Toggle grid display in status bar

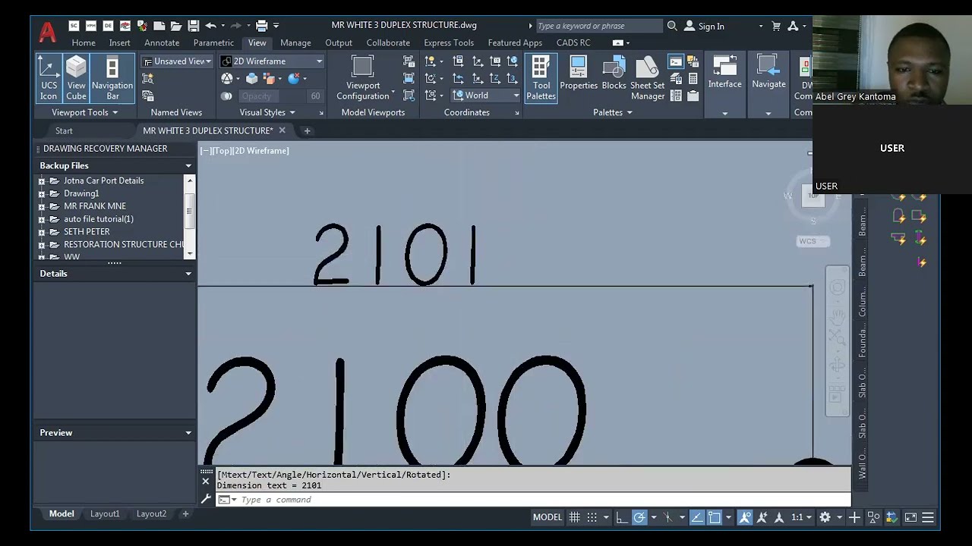tap(575, 517)
